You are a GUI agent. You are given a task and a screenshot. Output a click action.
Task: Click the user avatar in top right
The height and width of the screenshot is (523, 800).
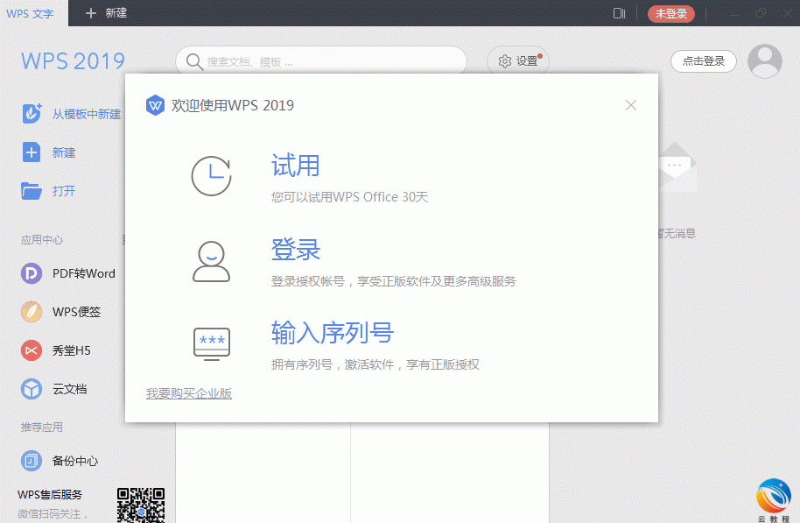766,61
